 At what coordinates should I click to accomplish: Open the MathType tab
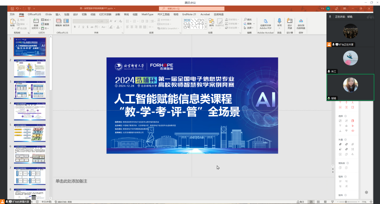click(x=147, y=14)
